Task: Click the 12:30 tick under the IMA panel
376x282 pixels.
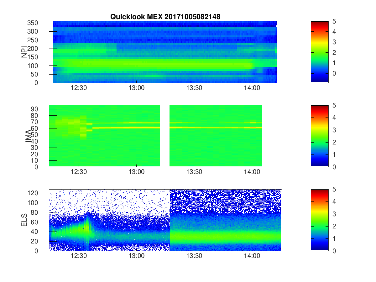Action: click(79, 172)
